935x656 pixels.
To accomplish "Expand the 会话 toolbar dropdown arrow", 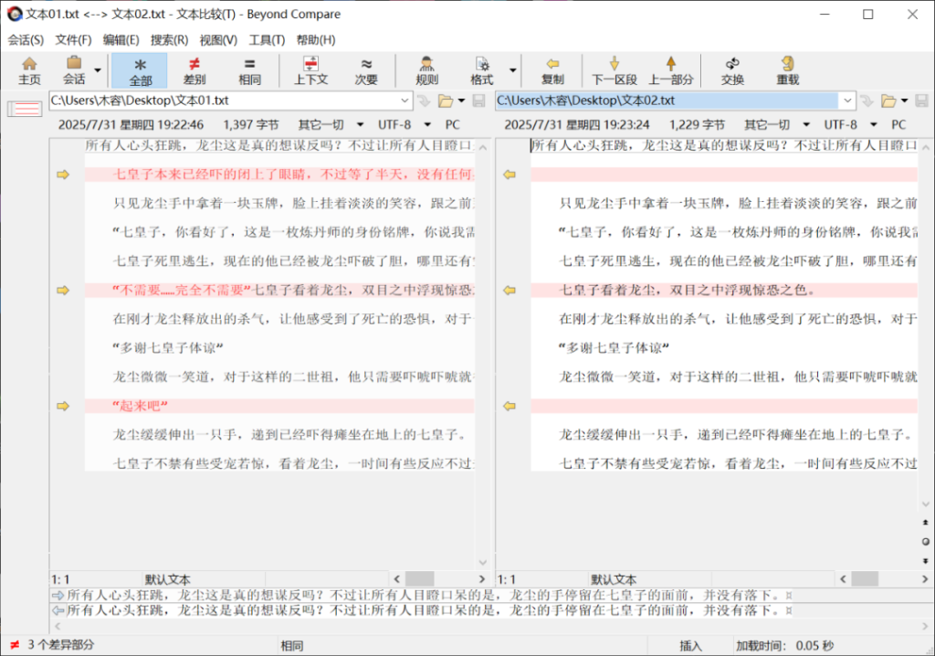I will [x=98, y=70].
